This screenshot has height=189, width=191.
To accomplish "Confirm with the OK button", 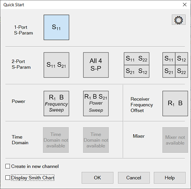I will [97, 178].
